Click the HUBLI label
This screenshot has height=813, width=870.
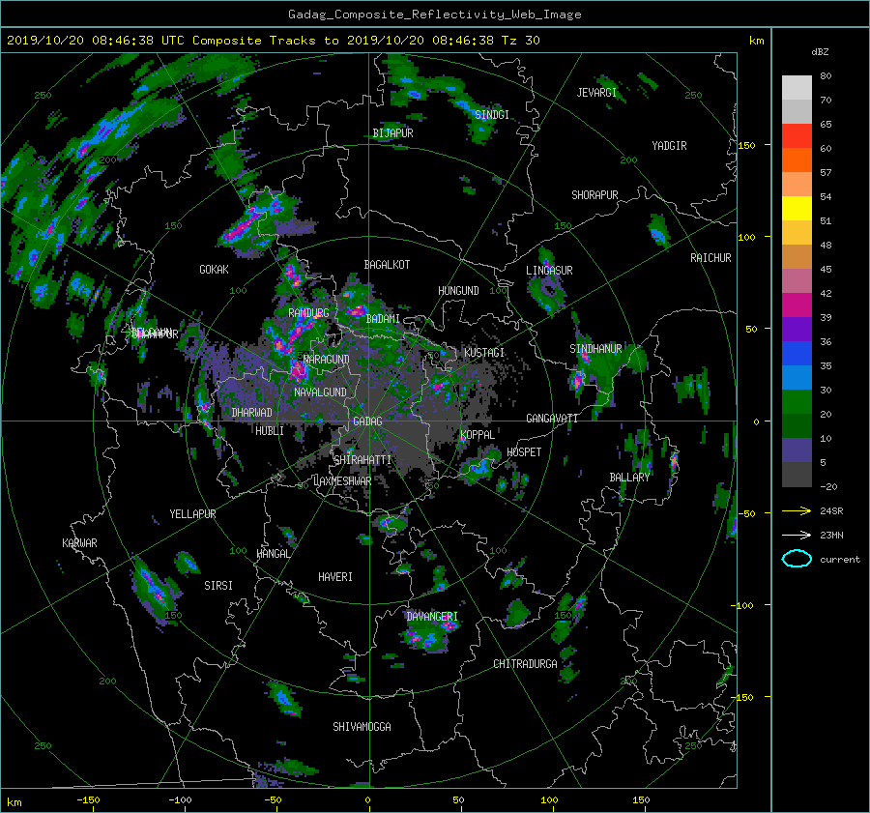270,431
